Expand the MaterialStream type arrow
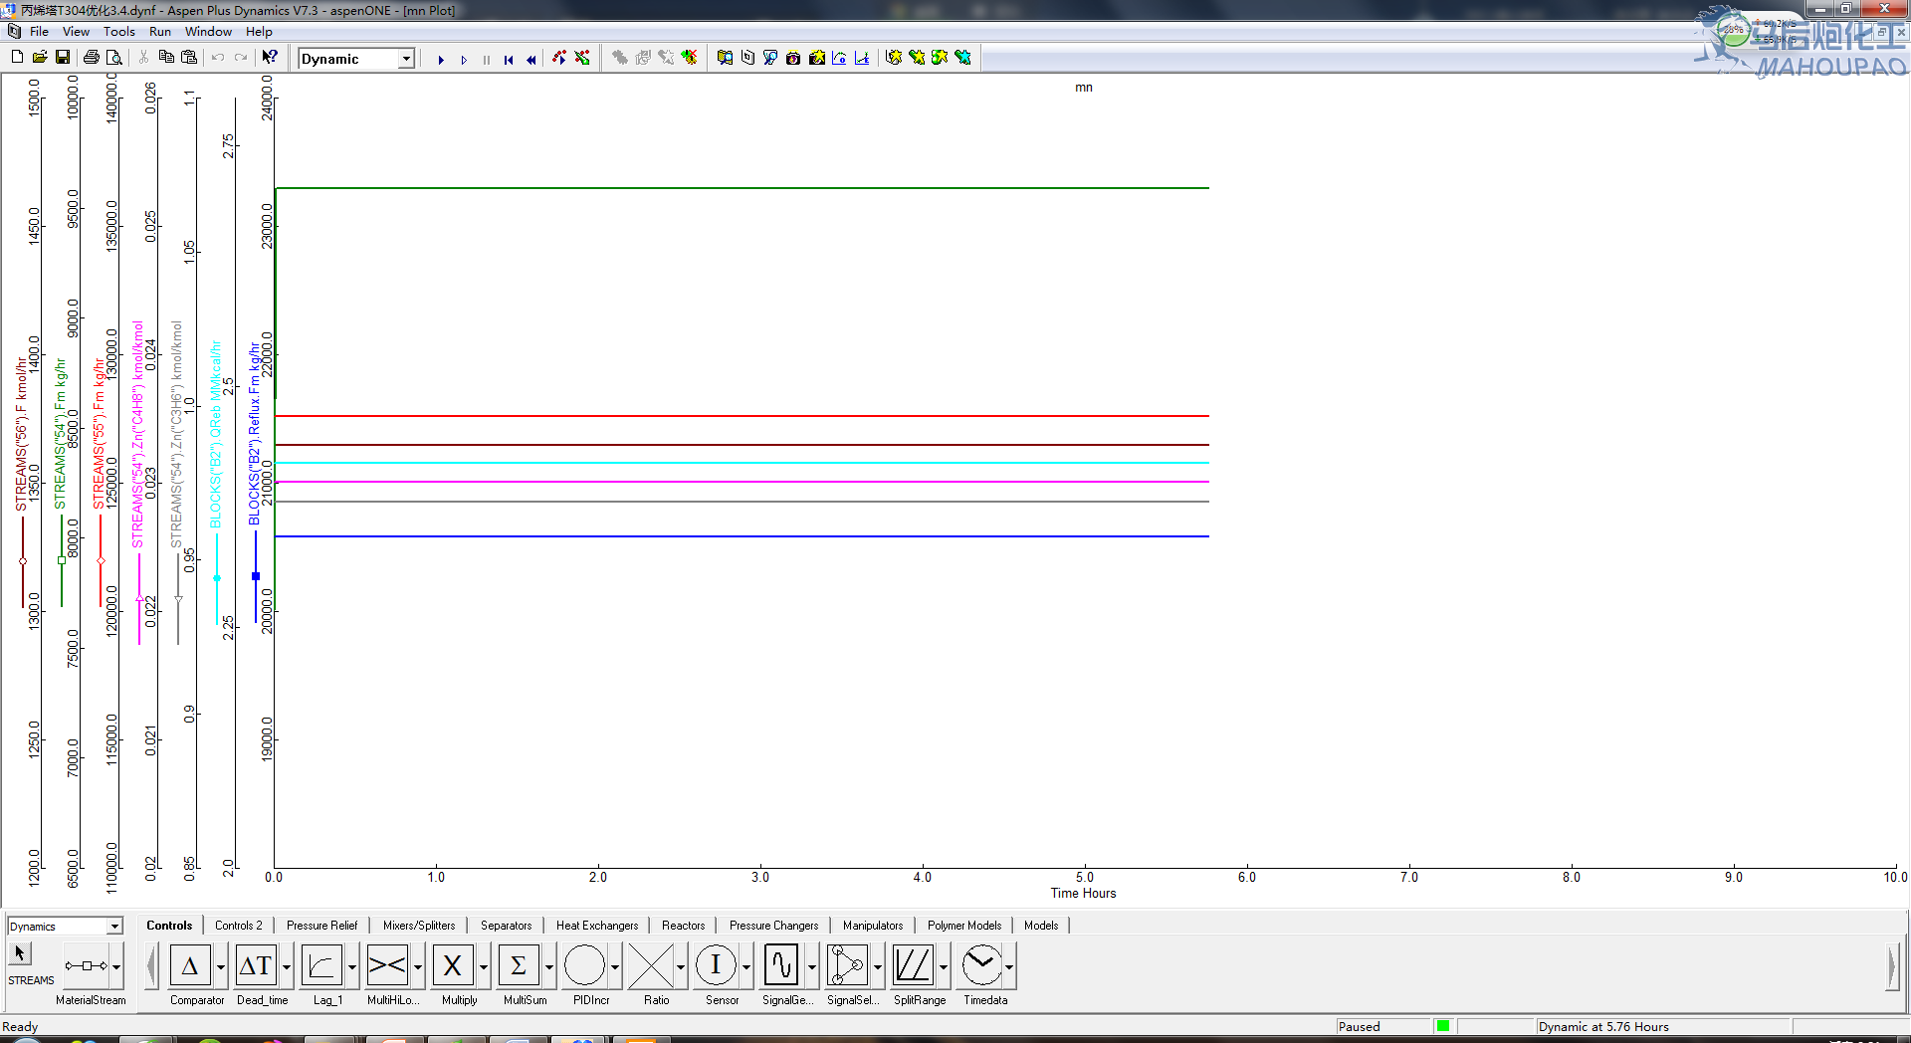This screenshot has height=1043, width=1911. tap(116, 966)
